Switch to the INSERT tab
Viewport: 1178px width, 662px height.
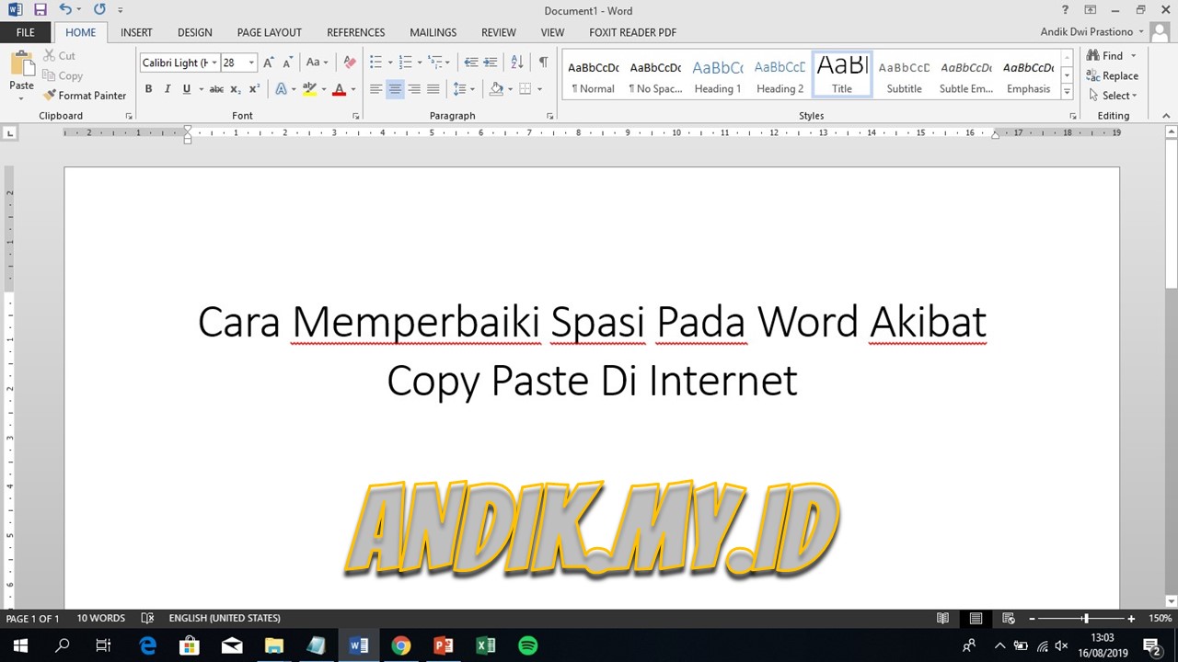coord(136,32)
